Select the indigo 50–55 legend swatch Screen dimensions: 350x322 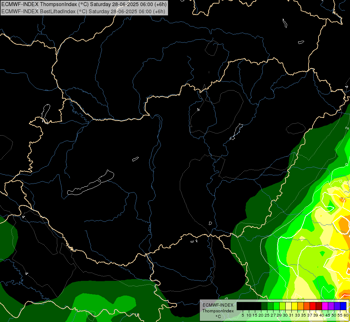point(337,306)
